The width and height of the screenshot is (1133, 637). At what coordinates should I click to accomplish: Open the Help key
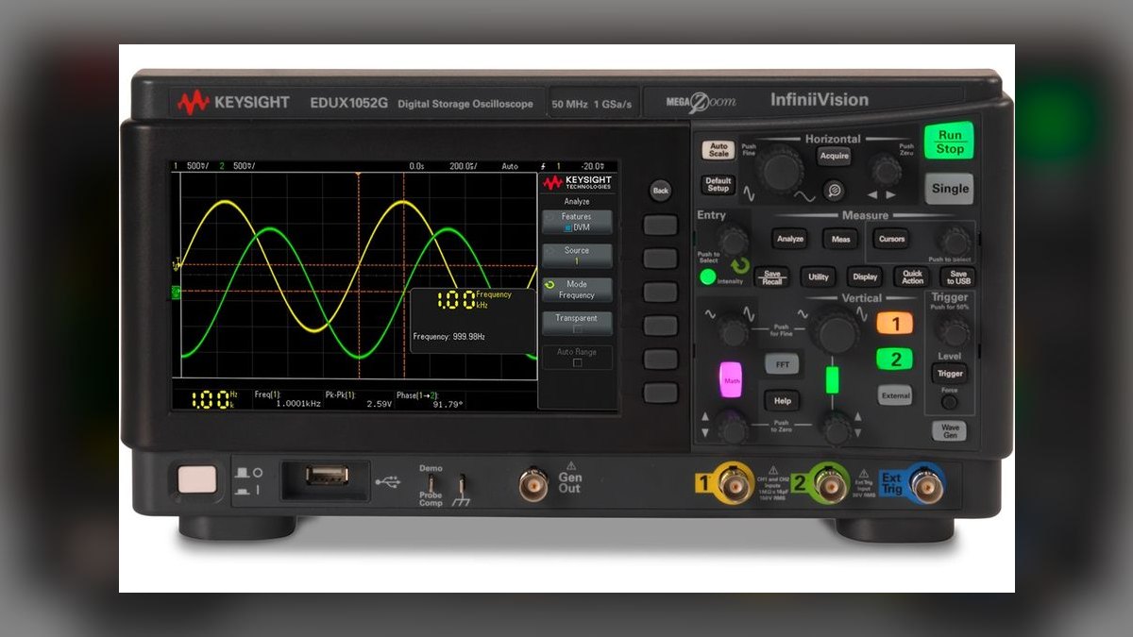[x=783, y=400]
